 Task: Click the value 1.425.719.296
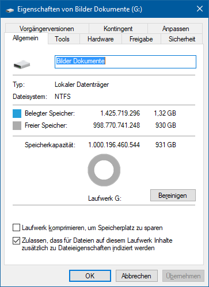pyautogui.click(x=120, y=113)
